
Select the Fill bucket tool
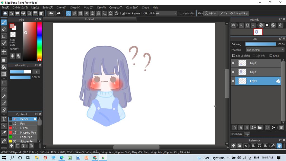tap(4, 67)
